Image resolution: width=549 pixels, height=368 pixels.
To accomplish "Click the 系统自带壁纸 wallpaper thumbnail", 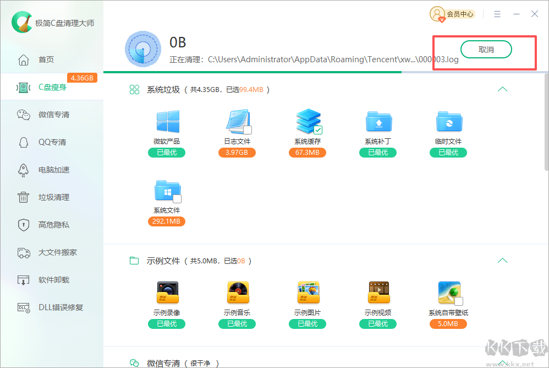I will 448,292.
